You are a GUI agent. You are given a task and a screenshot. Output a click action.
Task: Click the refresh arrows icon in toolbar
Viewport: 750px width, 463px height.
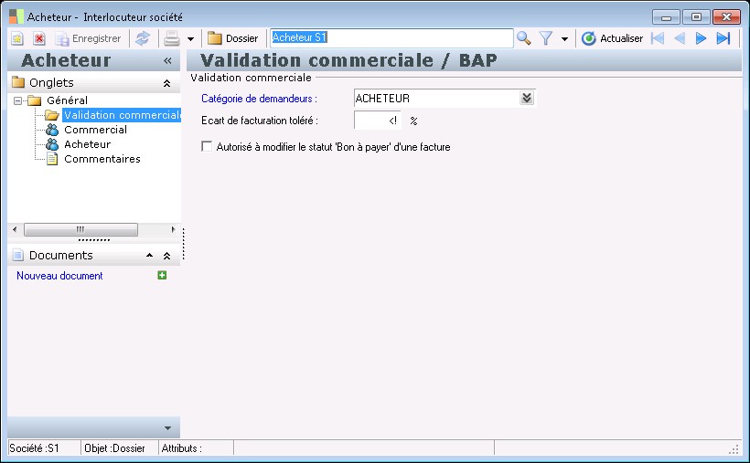click(x=143, y=38)
